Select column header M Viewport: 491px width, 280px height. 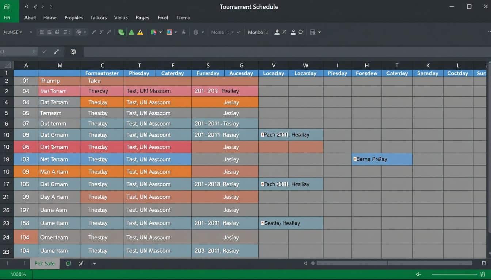point(60,66)
